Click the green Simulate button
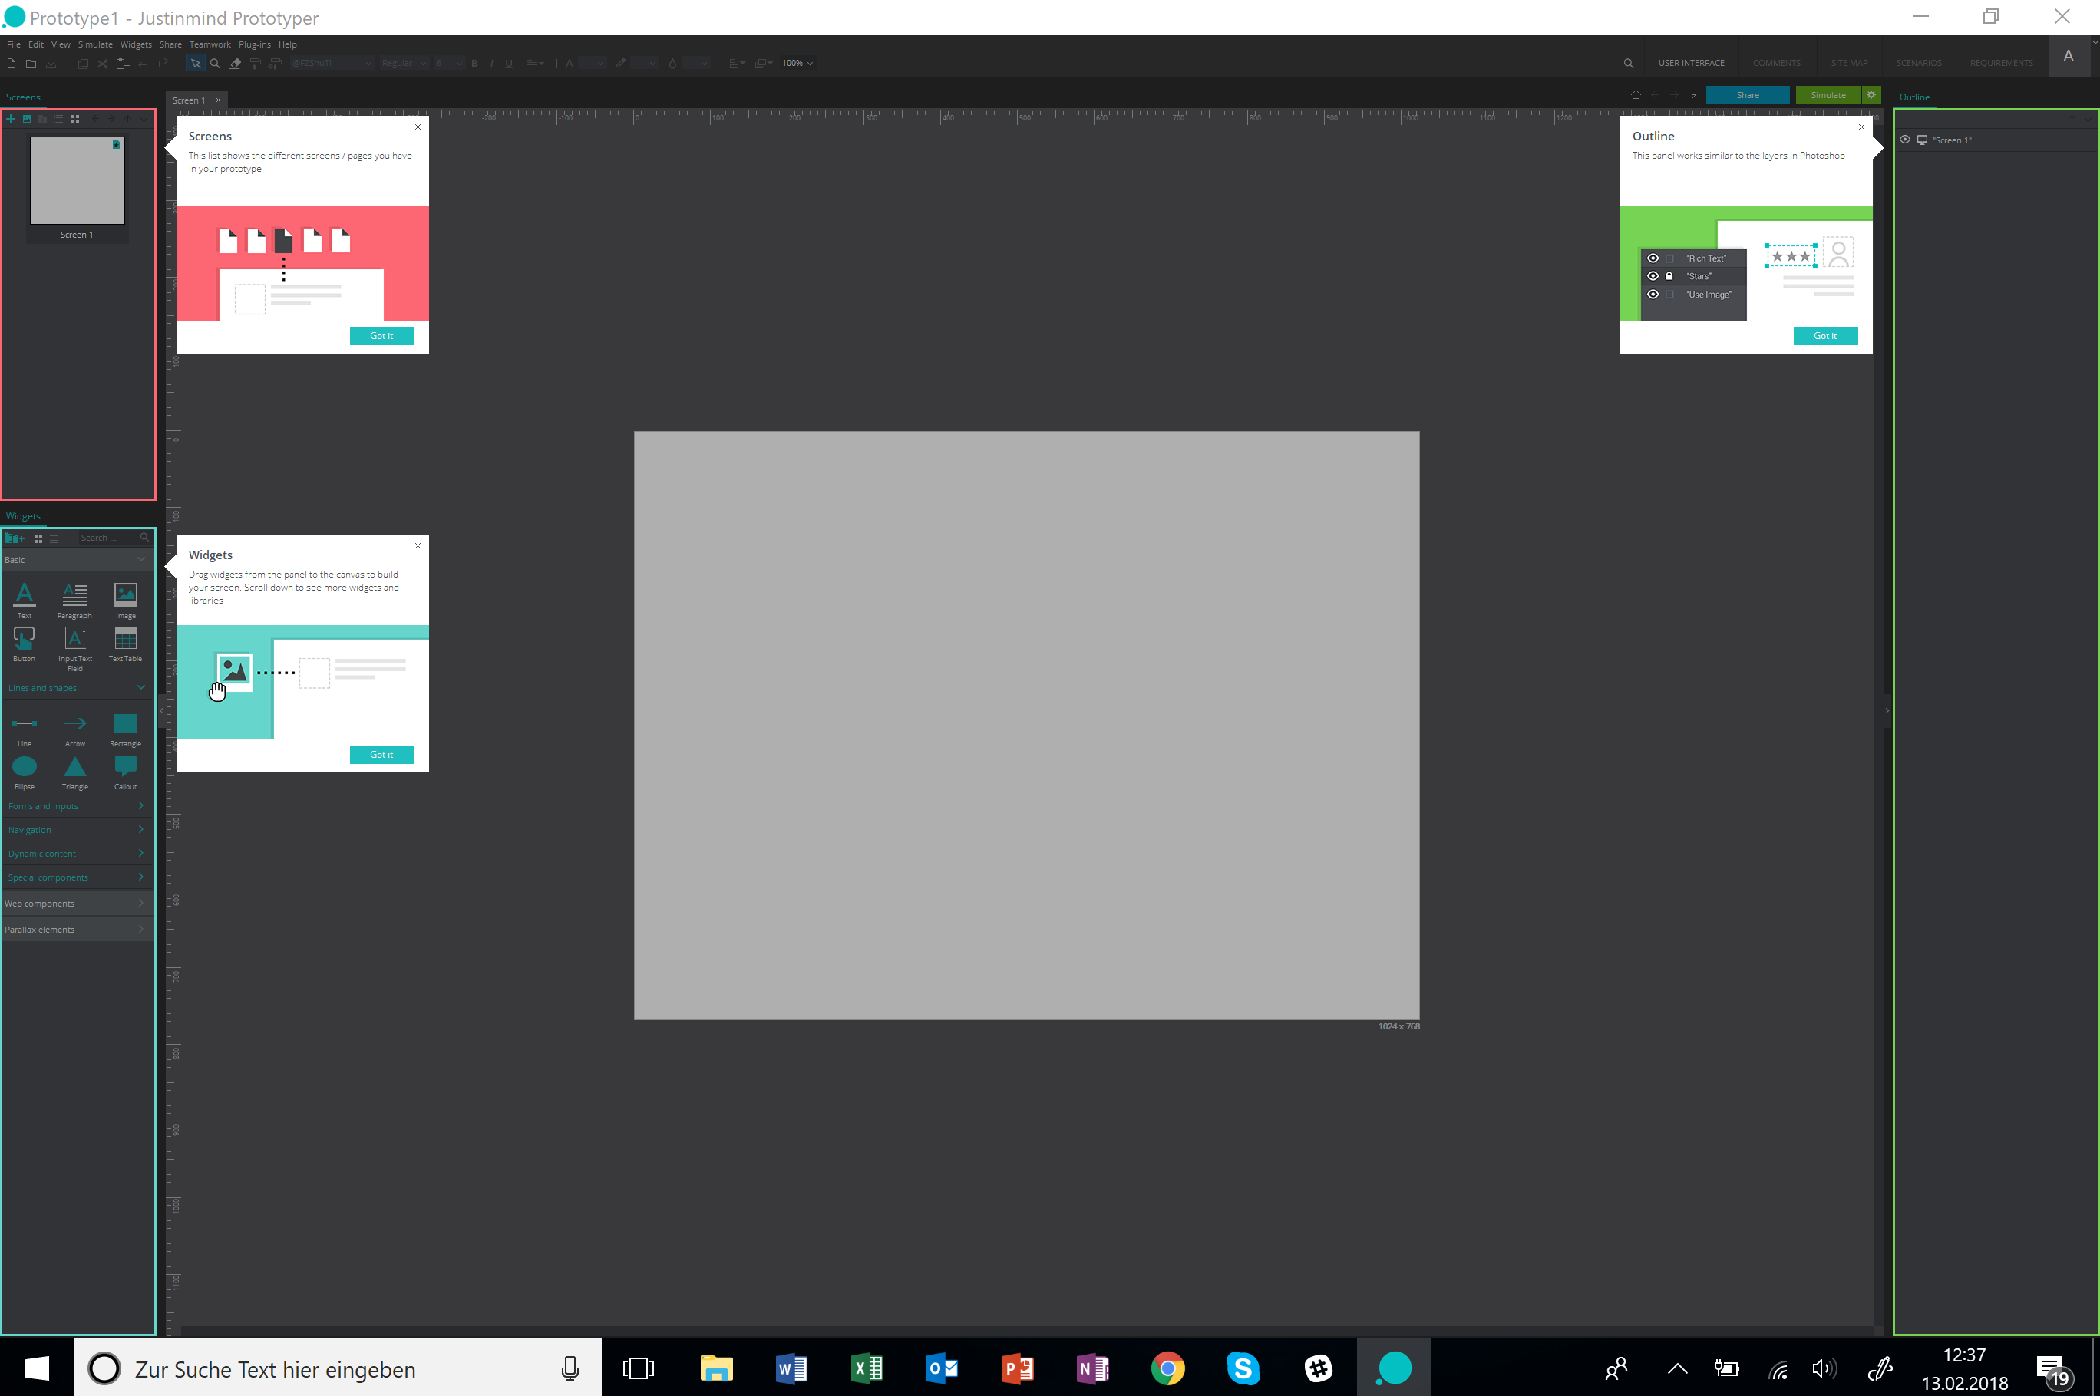The height and width of the screenshot is (1396, 2100). 1828,95
